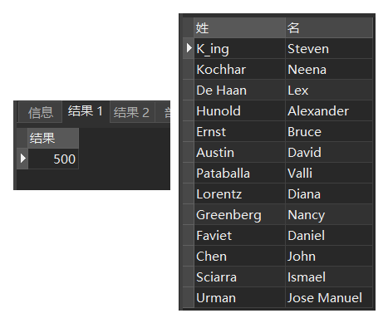
Task: Select the Pataballa cell
Action: [239, 173]
